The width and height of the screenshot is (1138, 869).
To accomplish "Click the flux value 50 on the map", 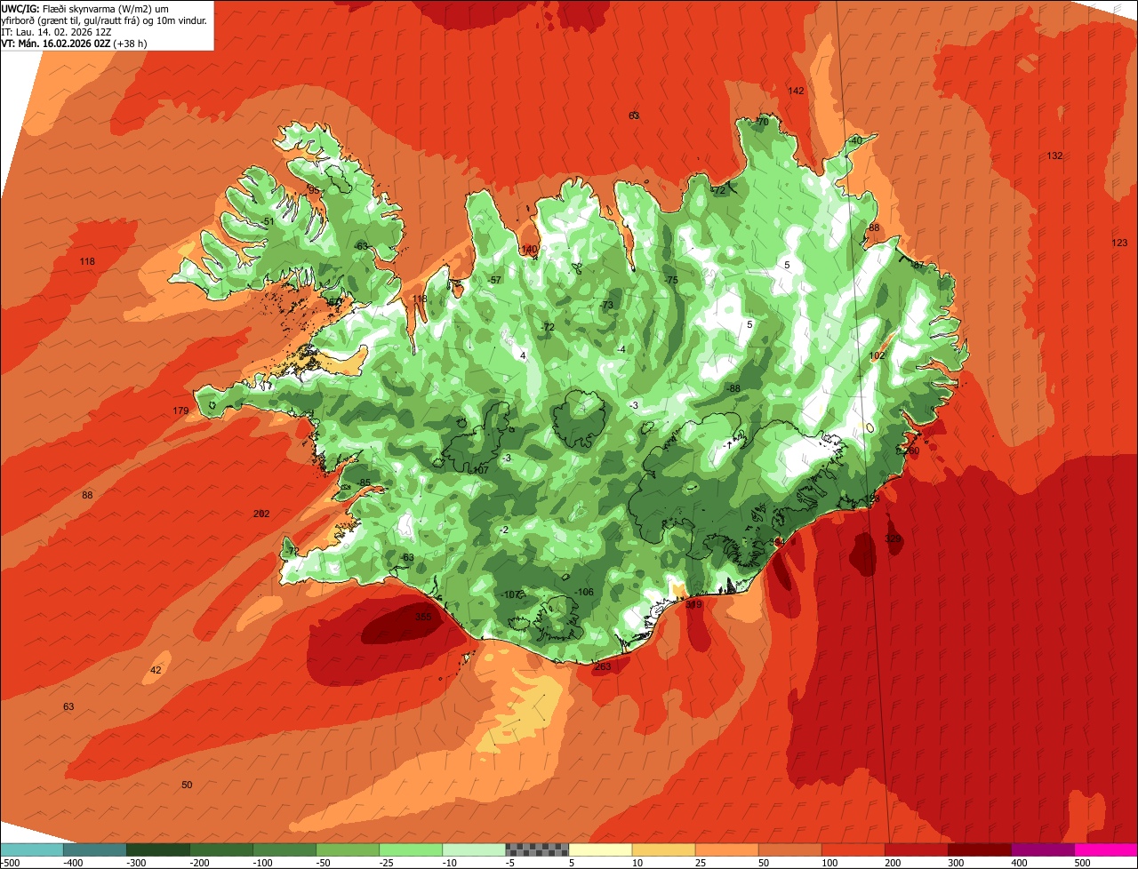I will pyautogui.click(x=187, y=785).
